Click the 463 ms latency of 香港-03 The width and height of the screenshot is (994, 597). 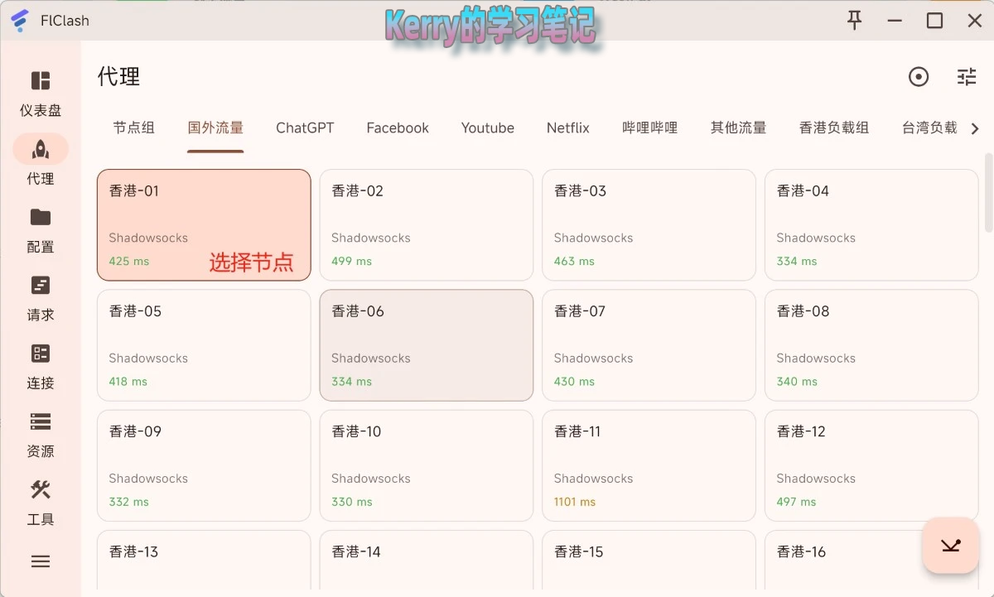click(574, 261)
